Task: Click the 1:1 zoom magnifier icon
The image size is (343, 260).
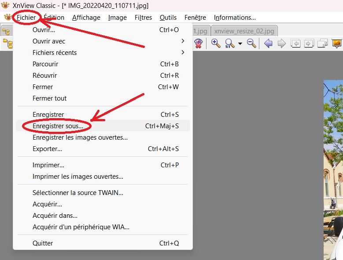Action: coord(229,43)
